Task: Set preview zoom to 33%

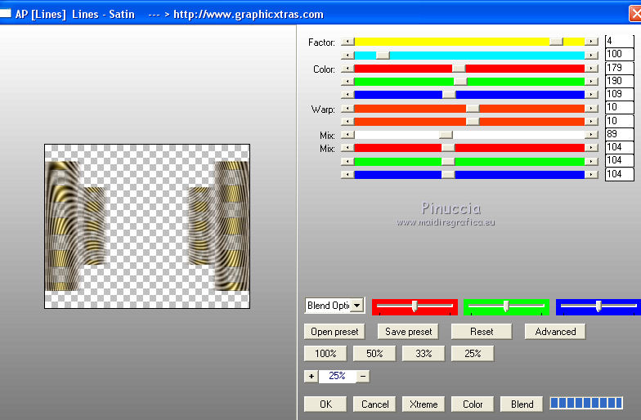Action: [x=424, y=353]
